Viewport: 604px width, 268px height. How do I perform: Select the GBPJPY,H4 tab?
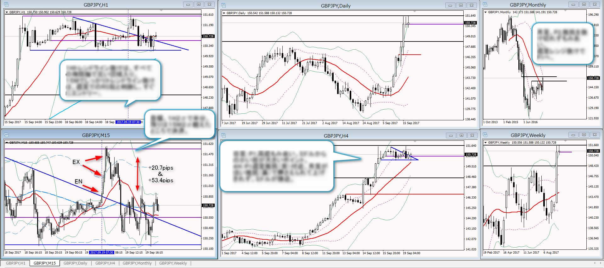(105, 263)
